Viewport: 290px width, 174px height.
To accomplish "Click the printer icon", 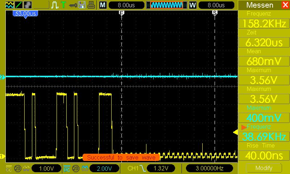I will (92, 5).
